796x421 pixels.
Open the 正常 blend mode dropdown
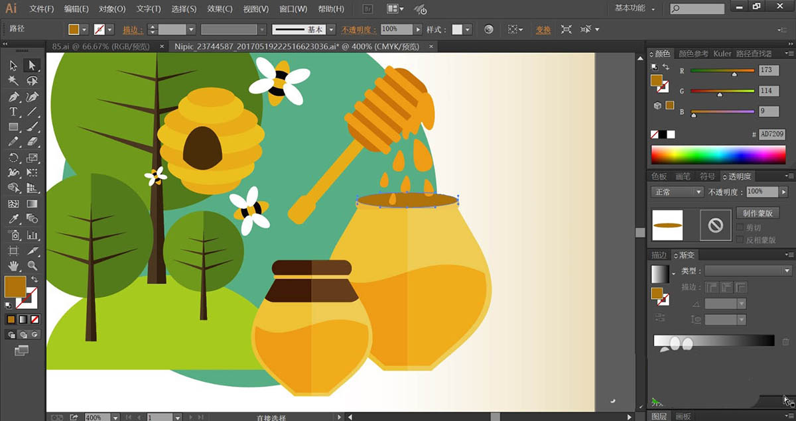coord(677,192)
